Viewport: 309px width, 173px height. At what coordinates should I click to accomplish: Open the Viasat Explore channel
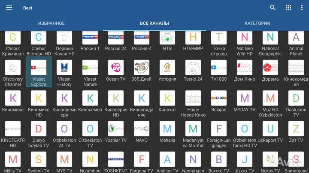point(39,68)
